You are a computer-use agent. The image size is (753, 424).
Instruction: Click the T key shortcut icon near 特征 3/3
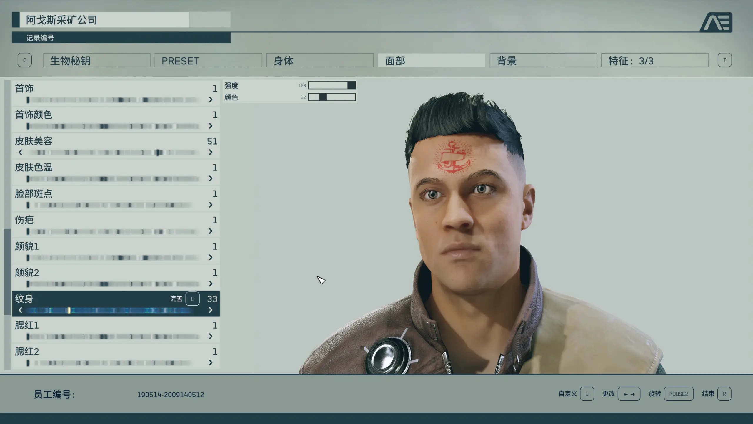tap(725, 60)
